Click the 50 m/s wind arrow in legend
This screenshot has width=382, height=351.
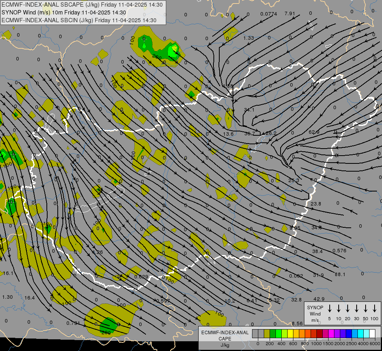pos(366,308)
